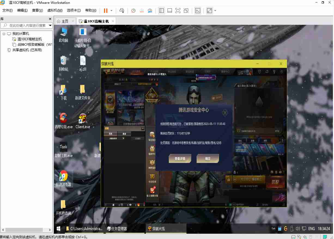Viewport: 334px width, 239px height.
Task: Collapse the 我的计算机 tree node
Action: (x=4, y=34)
